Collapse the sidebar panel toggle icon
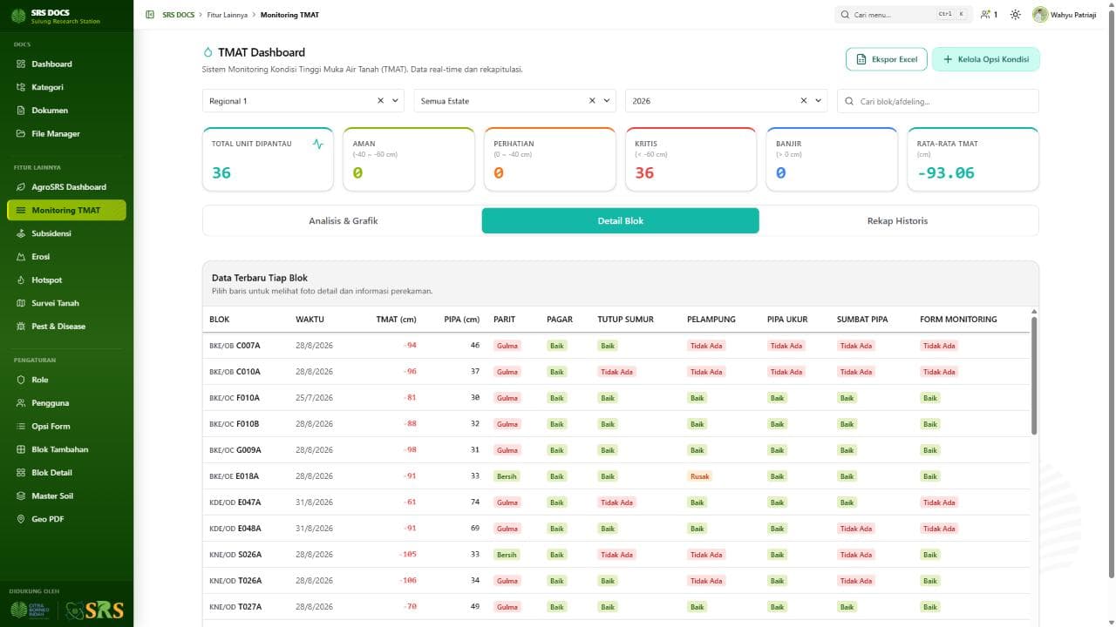 (150, 15)
